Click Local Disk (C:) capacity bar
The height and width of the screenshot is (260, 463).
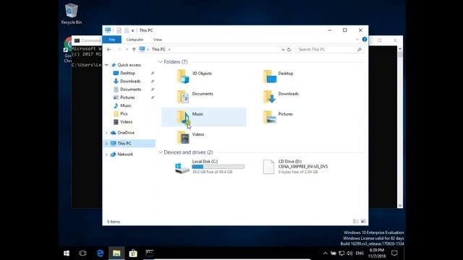218,167
